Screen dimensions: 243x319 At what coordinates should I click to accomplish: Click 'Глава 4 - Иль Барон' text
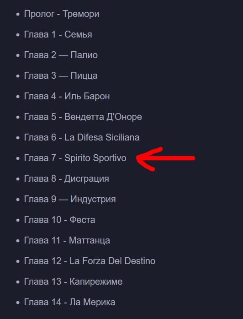(x=67, y=96)
